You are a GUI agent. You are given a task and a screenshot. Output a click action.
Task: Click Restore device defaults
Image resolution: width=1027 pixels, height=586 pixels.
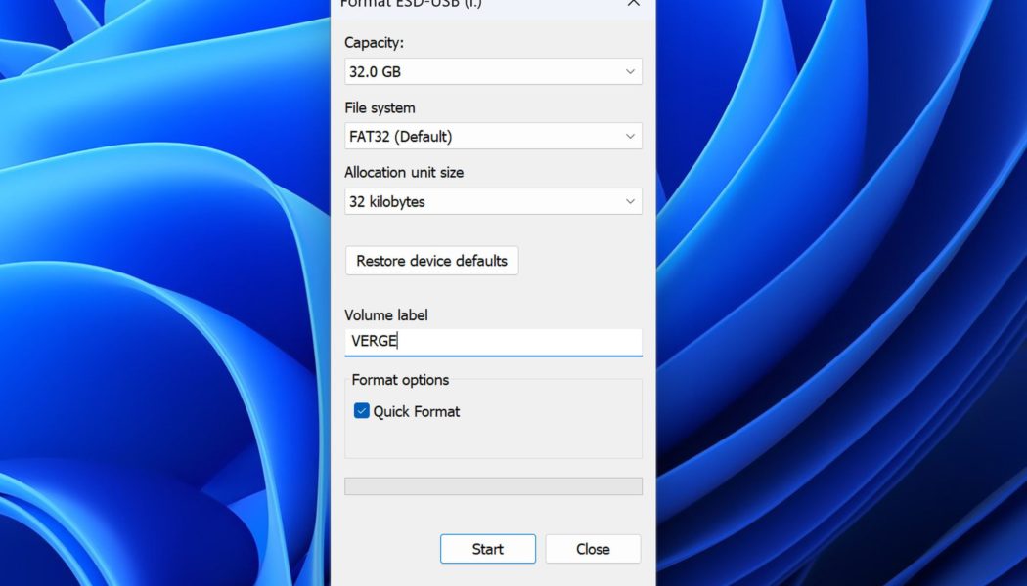(431, 261)
